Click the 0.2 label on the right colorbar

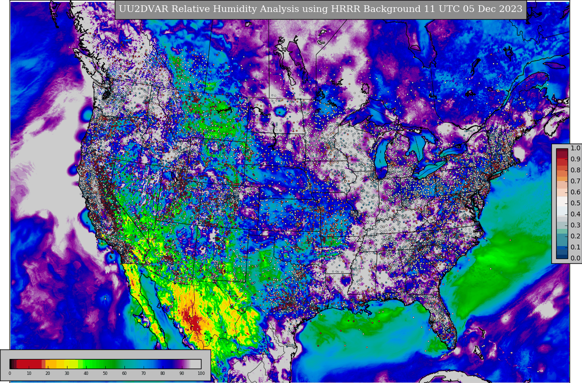click(x=575, y=236)
